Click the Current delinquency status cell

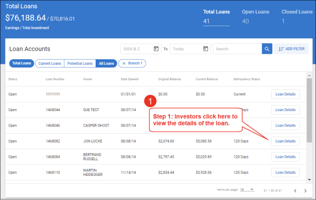tap(240, 94)
